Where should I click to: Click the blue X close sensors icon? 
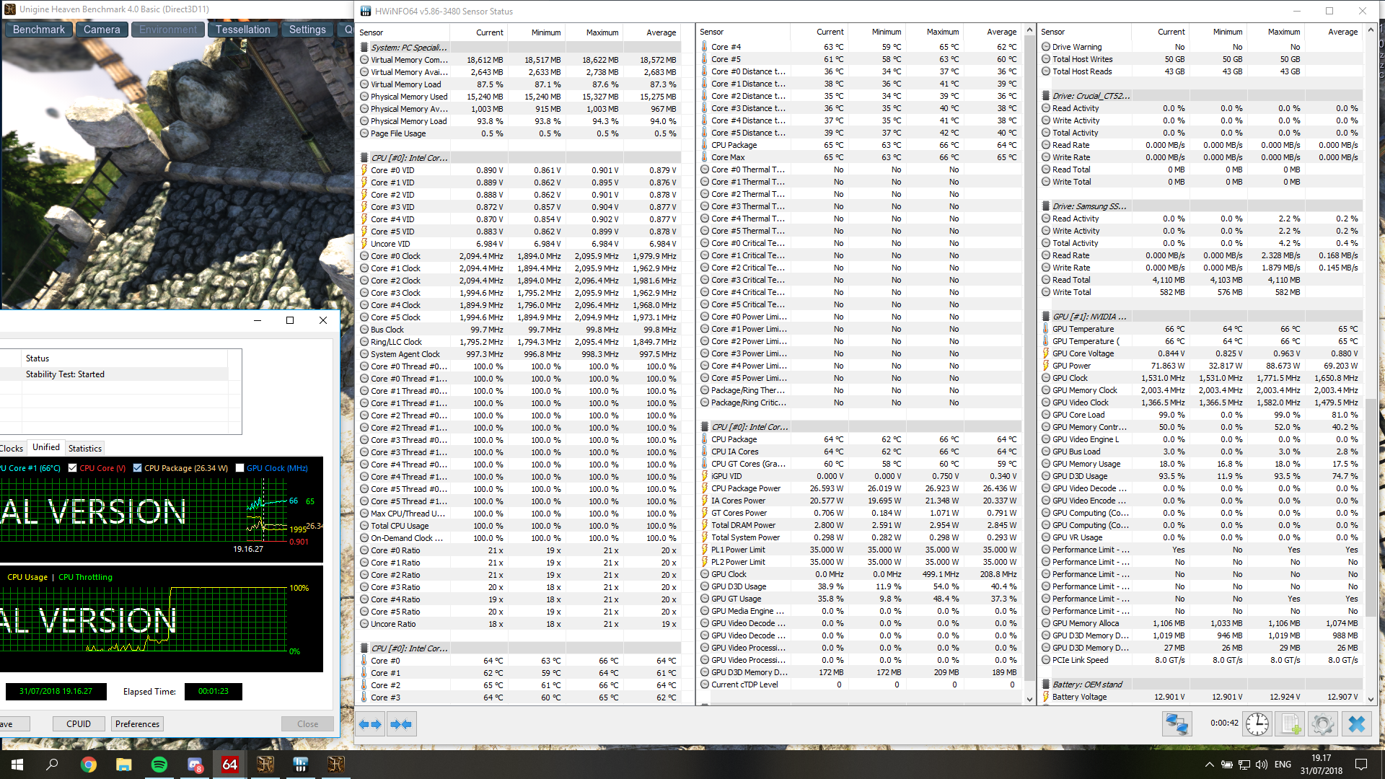[x=1357, y=723]
